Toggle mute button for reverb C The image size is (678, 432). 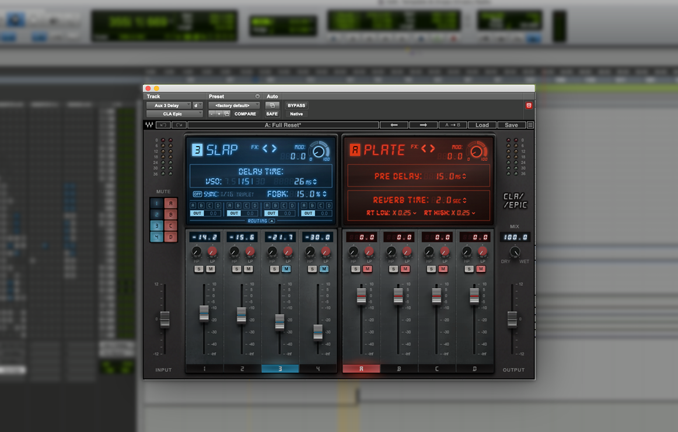pos(171,226)
